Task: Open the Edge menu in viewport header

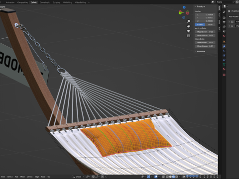Action: point(37,177)
